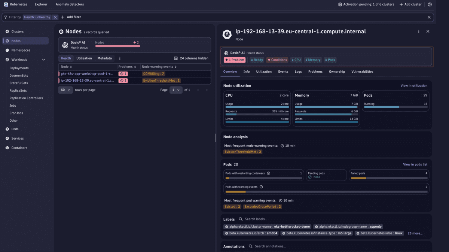Open Anomaly detectors top menu item

(70, 4)
